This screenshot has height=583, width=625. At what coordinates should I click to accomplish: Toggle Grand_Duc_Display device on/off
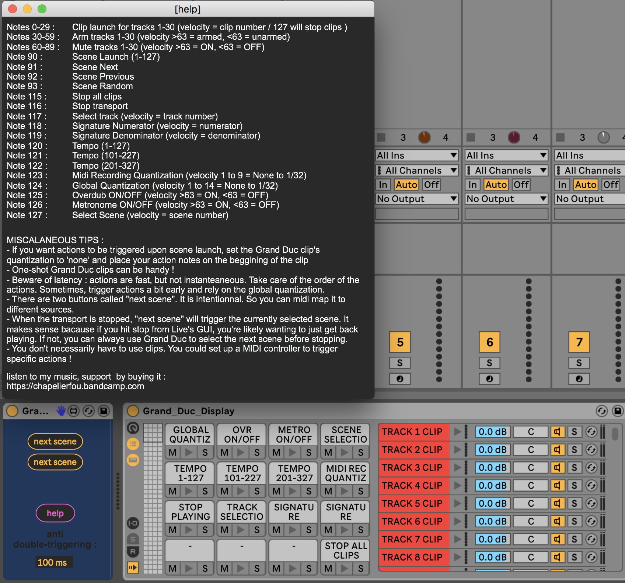click(x=133, y=411)
